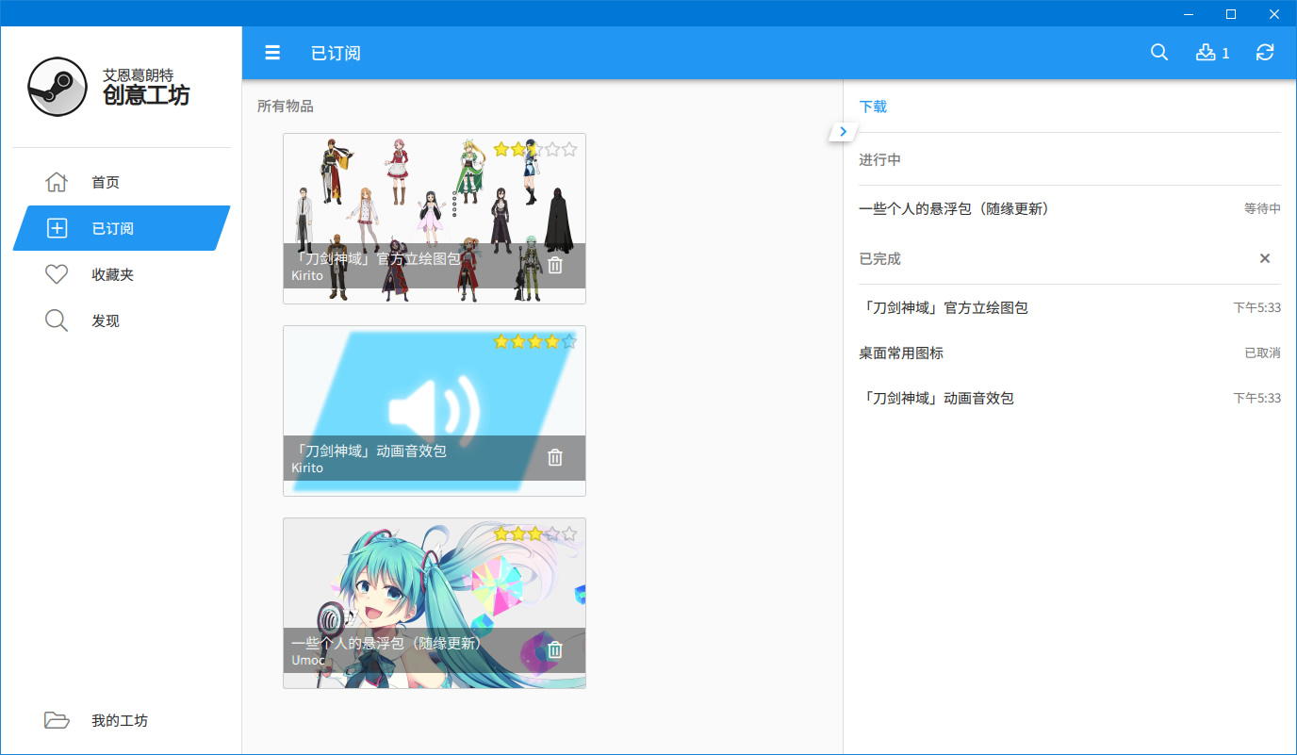Viewport: 1297px width, 755px height.
Task: Minimize the window
Action: pyautogui.click(x=1188, y=13)
